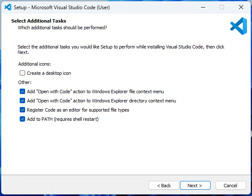This screenshot has height=196, width=252.
Task: Click the 'Other:' group label
Action: tap(25, 82)
